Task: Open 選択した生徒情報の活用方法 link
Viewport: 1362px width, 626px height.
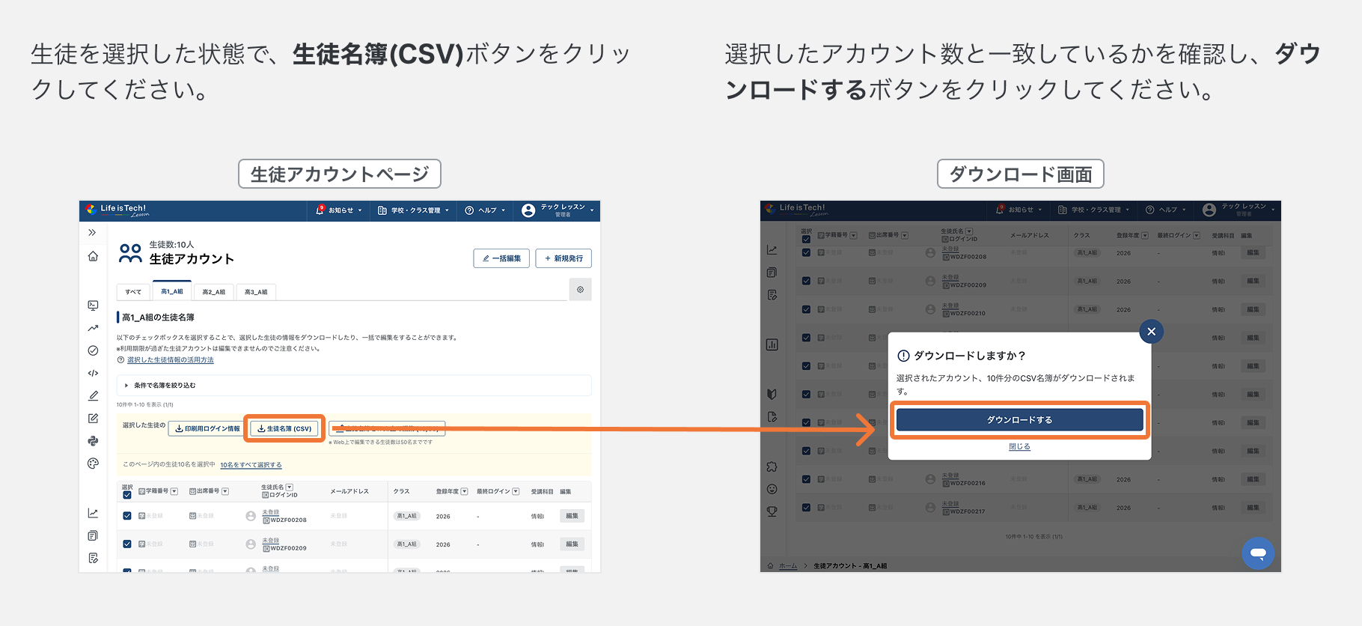Action: (x=171, y=360)
